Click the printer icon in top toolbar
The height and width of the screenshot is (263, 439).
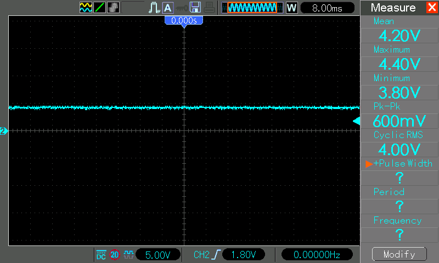[x=210, y=8]
